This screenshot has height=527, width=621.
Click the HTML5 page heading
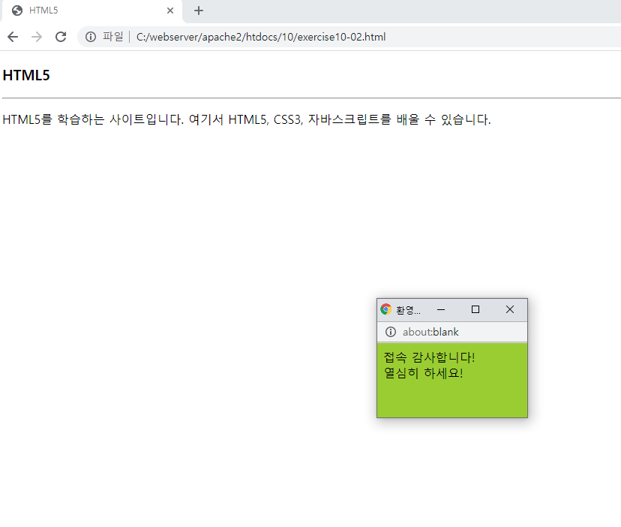coord(26,75)
